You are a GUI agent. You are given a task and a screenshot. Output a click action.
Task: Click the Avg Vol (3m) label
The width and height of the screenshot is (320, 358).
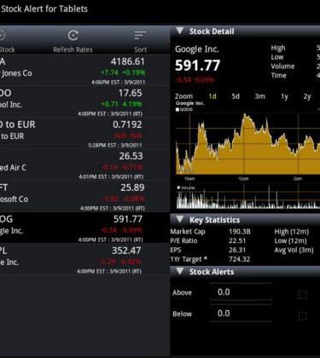point(294,251)
